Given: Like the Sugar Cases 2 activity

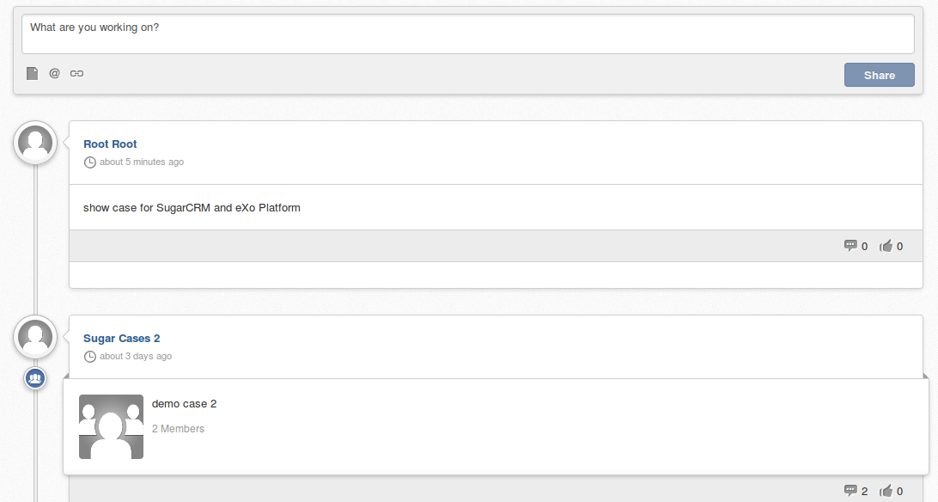Looking at the screenshot, I should (892, 491).
